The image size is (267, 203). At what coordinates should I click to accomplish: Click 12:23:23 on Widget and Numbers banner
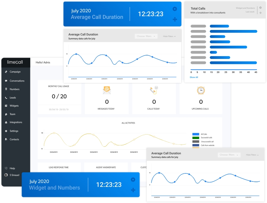[x=109, y=184]
